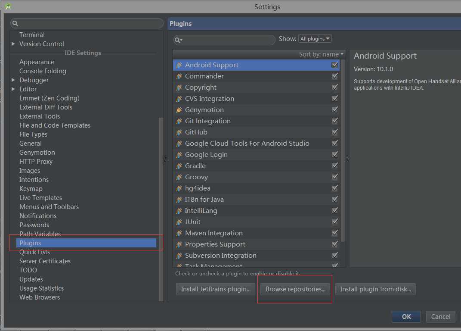Focus the settings search field

[x=87, y=23]
